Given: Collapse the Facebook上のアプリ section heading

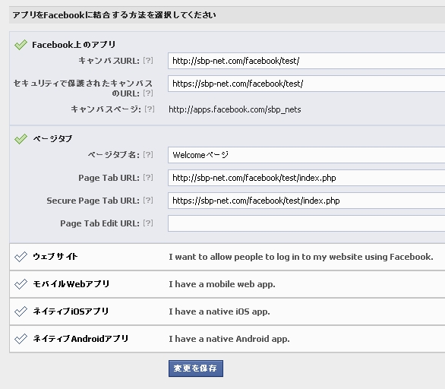Looking at the screenshot, I should [x=74, y=45].
